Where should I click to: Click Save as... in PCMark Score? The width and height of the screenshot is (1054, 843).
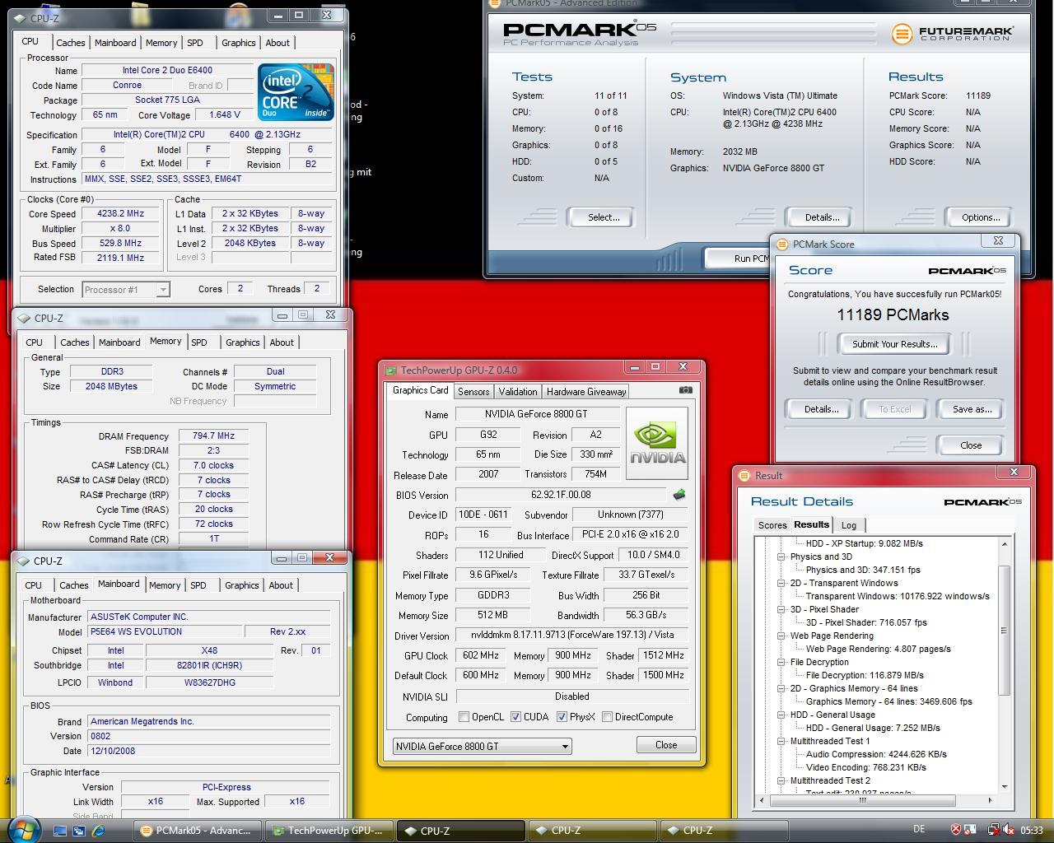tap(972, 409)
